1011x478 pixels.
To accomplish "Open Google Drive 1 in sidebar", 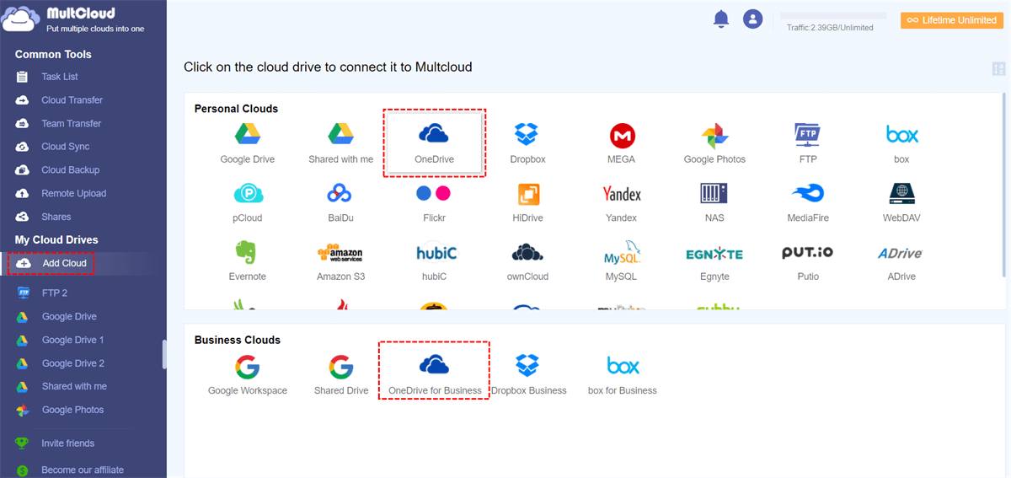I will pos(72,340).
